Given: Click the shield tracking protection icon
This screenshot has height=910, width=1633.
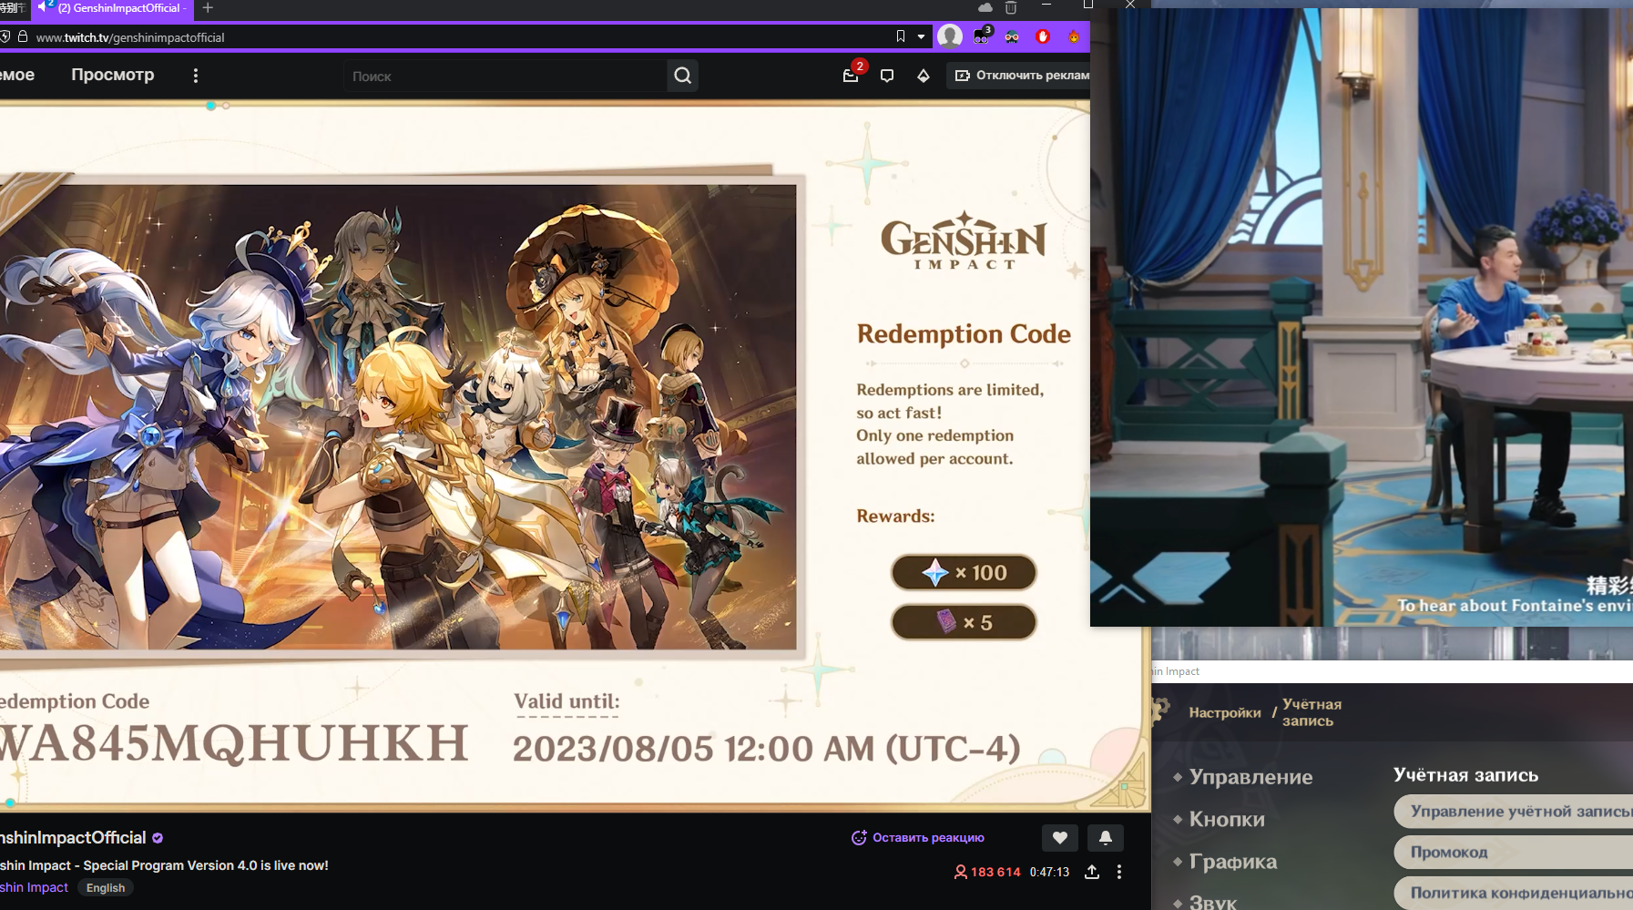Looking at the screenshot, I should coord(5,36).
